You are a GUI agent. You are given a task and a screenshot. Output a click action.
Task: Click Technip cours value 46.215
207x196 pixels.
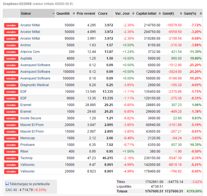click(x=108, y=158)
